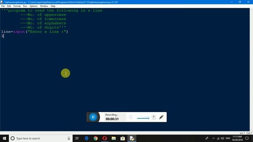
Task: Click the vertical scrollbar of the editor
Action: click(251, 69)
